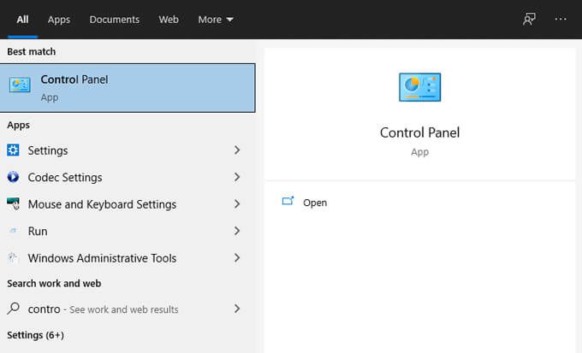Open the three-dot options menu

click(x=561, y=19)
